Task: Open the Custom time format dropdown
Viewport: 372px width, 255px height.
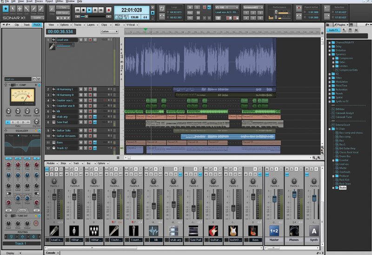Action: [x=109, y=32]
